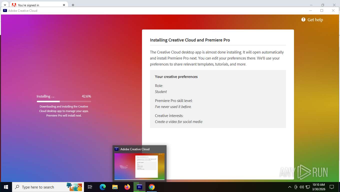This screenshot has height=192, width=340.
Task: Click 'Create a video for social media' text
Action: pos(179,122)
